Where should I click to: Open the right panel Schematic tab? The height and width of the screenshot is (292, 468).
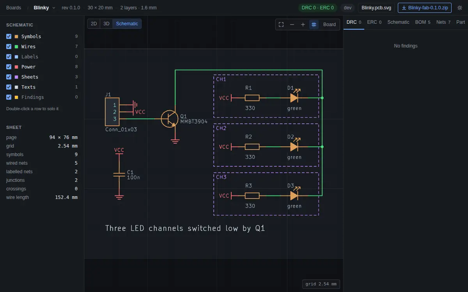click(398, 22)
